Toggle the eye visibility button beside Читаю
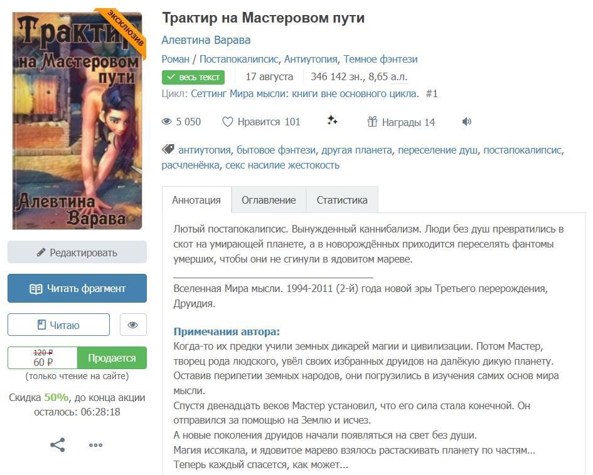This screenshot has height=475, width=593. coord(132,325)
